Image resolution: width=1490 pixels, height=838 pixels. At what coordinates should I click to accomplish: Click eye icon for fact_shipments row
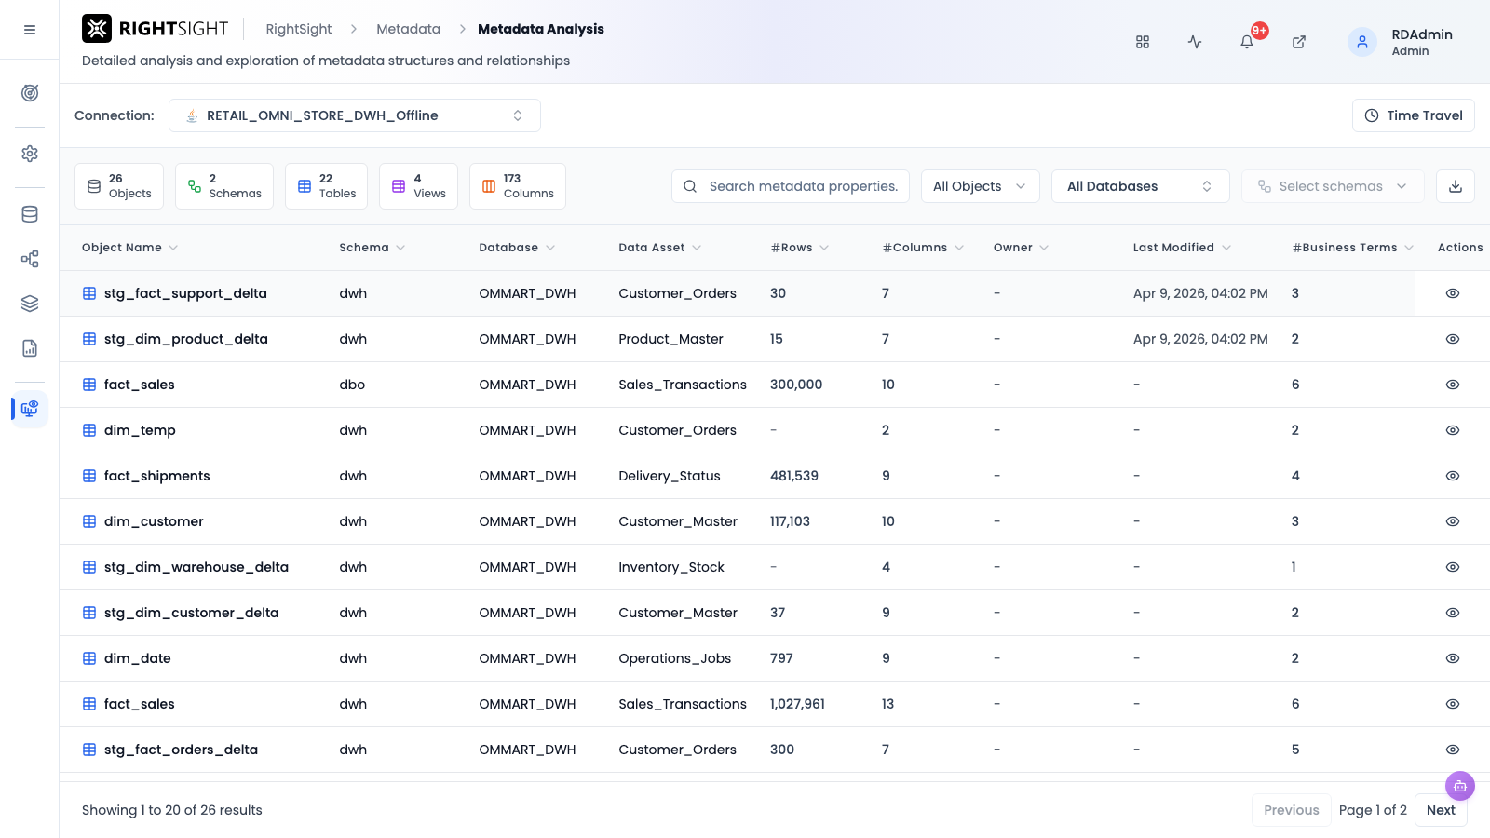[1453, 476]
